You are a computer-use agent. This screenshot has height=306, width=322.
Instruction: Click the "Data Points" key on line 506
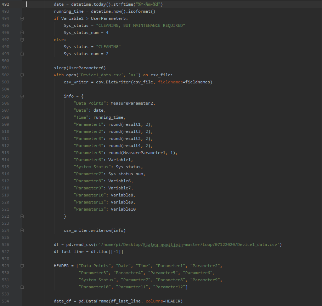click(x=90, y=103)
